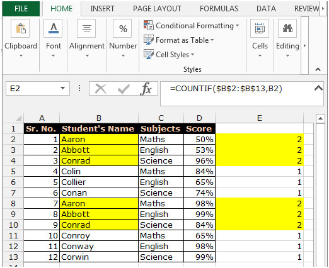Click the Insert Function fx icon
The height and width of the screenshot is (268, 329).
coord(146,89)
